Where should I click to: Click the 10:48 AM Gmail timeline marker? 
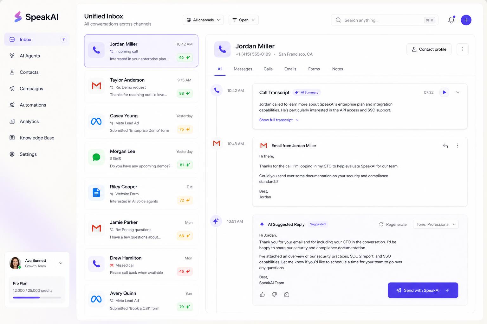coord(217,144)
